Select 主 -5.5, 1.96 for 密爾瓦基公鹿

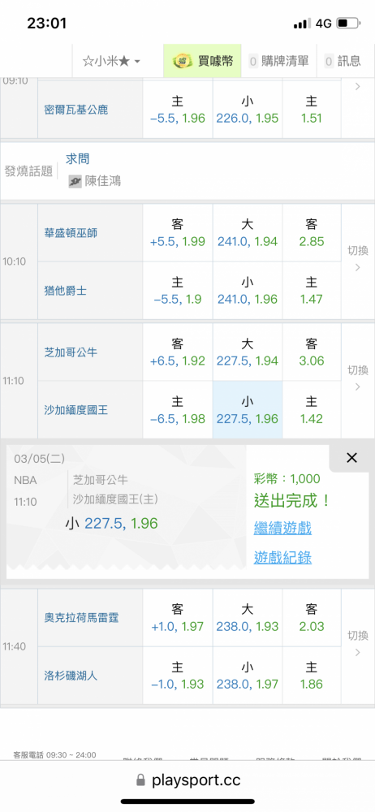pos(178,110)
